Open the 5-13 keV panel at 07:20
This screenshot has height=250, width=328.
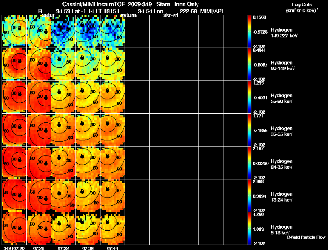click(x=14, y=229)
